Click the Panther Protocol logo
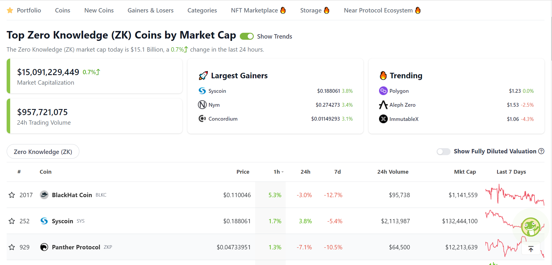Viewport: 552px width, 265px height. pos(44,247)
